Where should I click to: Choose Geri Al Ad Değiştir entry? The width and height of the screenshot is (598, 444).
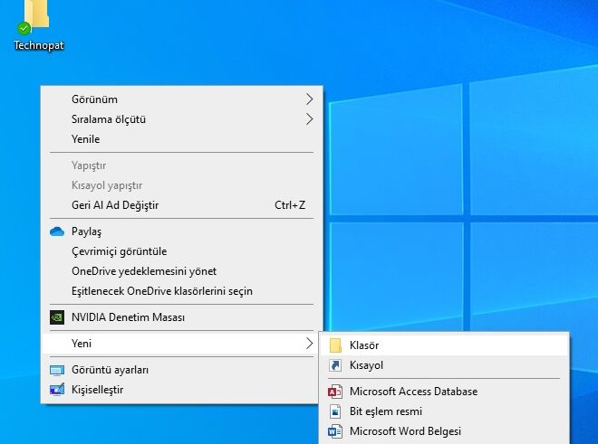[115, 205]
